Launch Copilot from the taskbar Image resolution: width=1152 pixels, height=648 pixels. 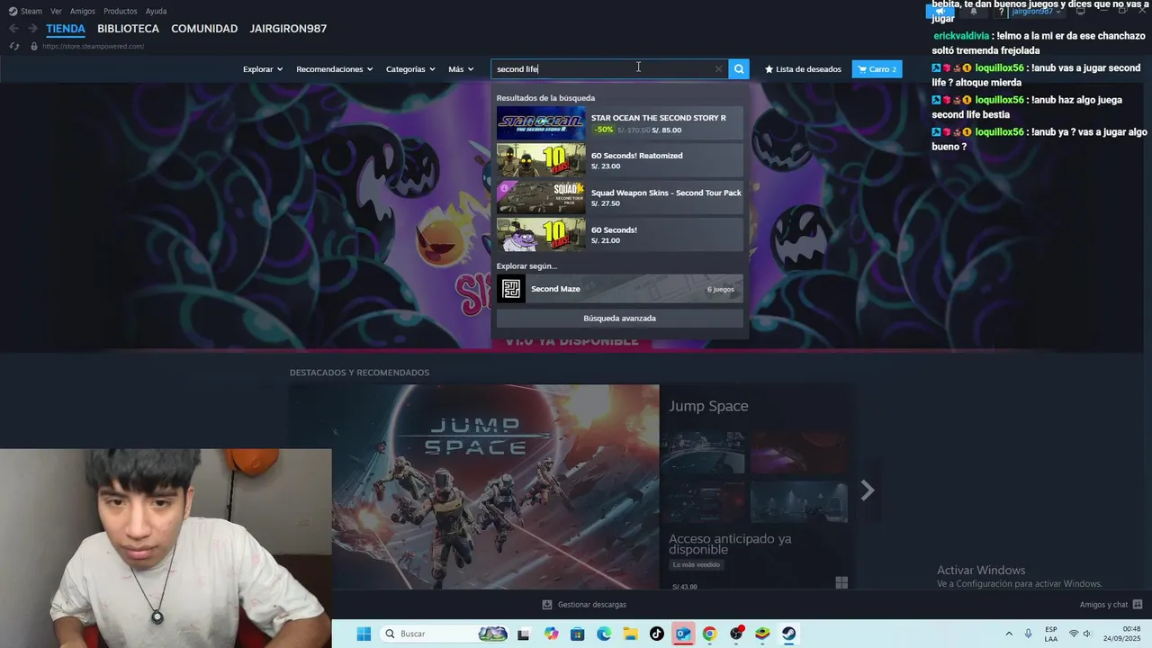pyautogui.click(x=552, y=634)
